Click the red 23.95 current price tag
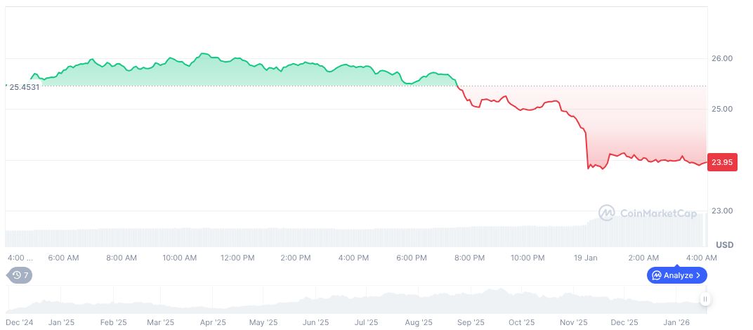Image resolution: width=753 pixels, height=330 pixels. tap(721, 162)
